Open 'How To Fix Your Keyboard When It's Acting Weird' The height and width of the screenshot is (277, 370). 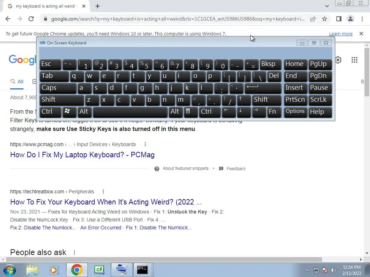[x=106, y=202]
